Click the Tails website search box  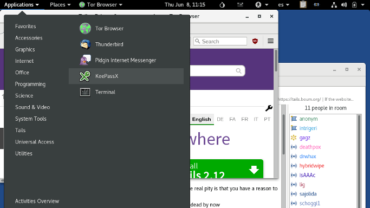click(x=217, y=71)
